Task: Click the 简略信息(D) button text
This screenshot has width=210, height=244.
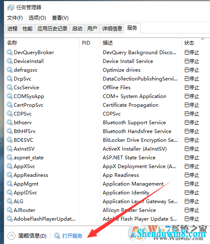Action: (x=32, y=236)
